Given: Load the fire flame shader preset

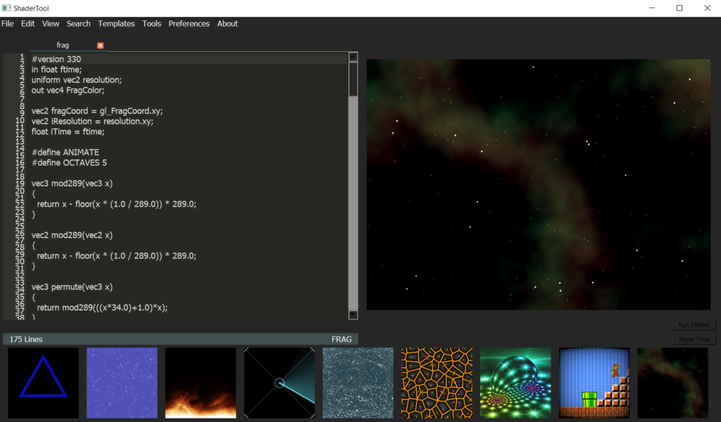Looking at the screenshot, I should point(201,383).
